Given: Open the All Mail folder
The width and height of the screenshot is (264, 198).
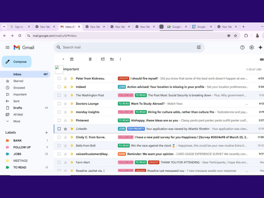Looking at the screenshot, I should [x=18, y=115].
